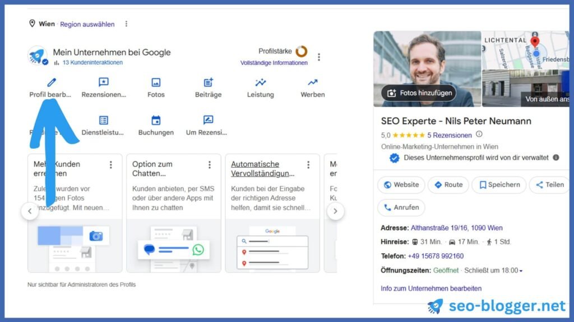Click Vollständige Informationen link
The image size is (574, 322).
274,63
